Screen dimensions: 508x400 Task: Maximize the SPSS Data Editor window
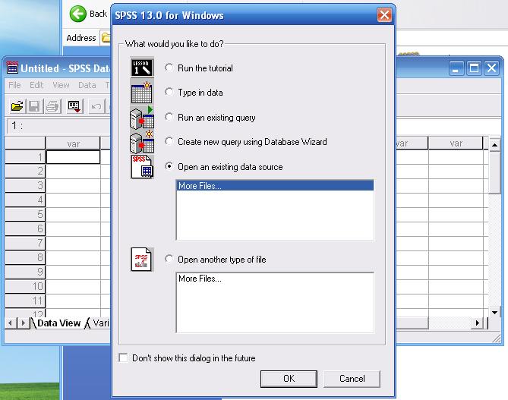pyautogui.click(x=474, y=68)
